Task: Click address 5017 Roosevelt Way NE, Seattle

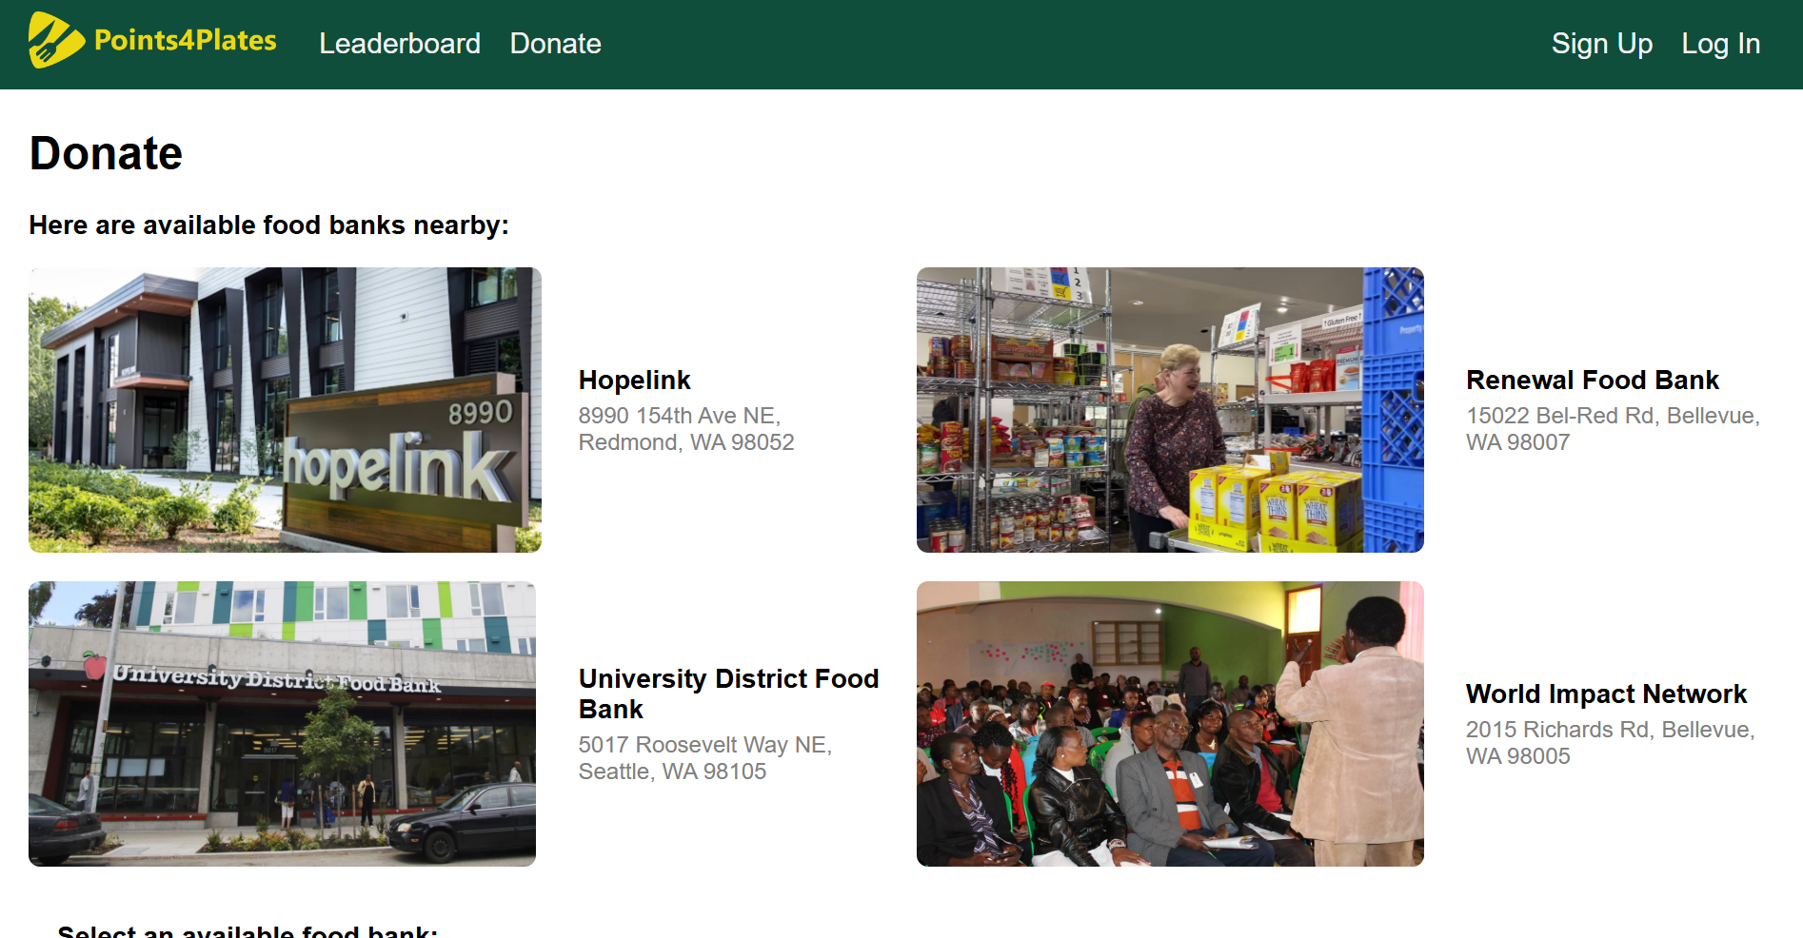Action: [x=705, y=758]
